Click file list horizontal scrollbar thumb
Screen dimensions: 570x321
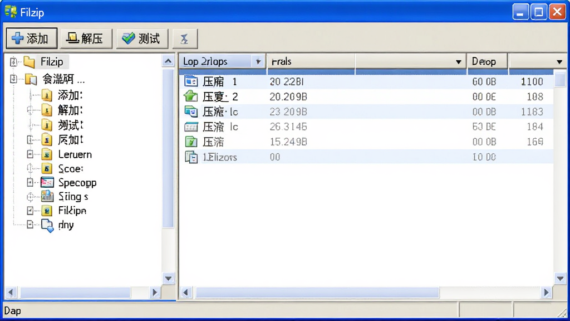317,292
